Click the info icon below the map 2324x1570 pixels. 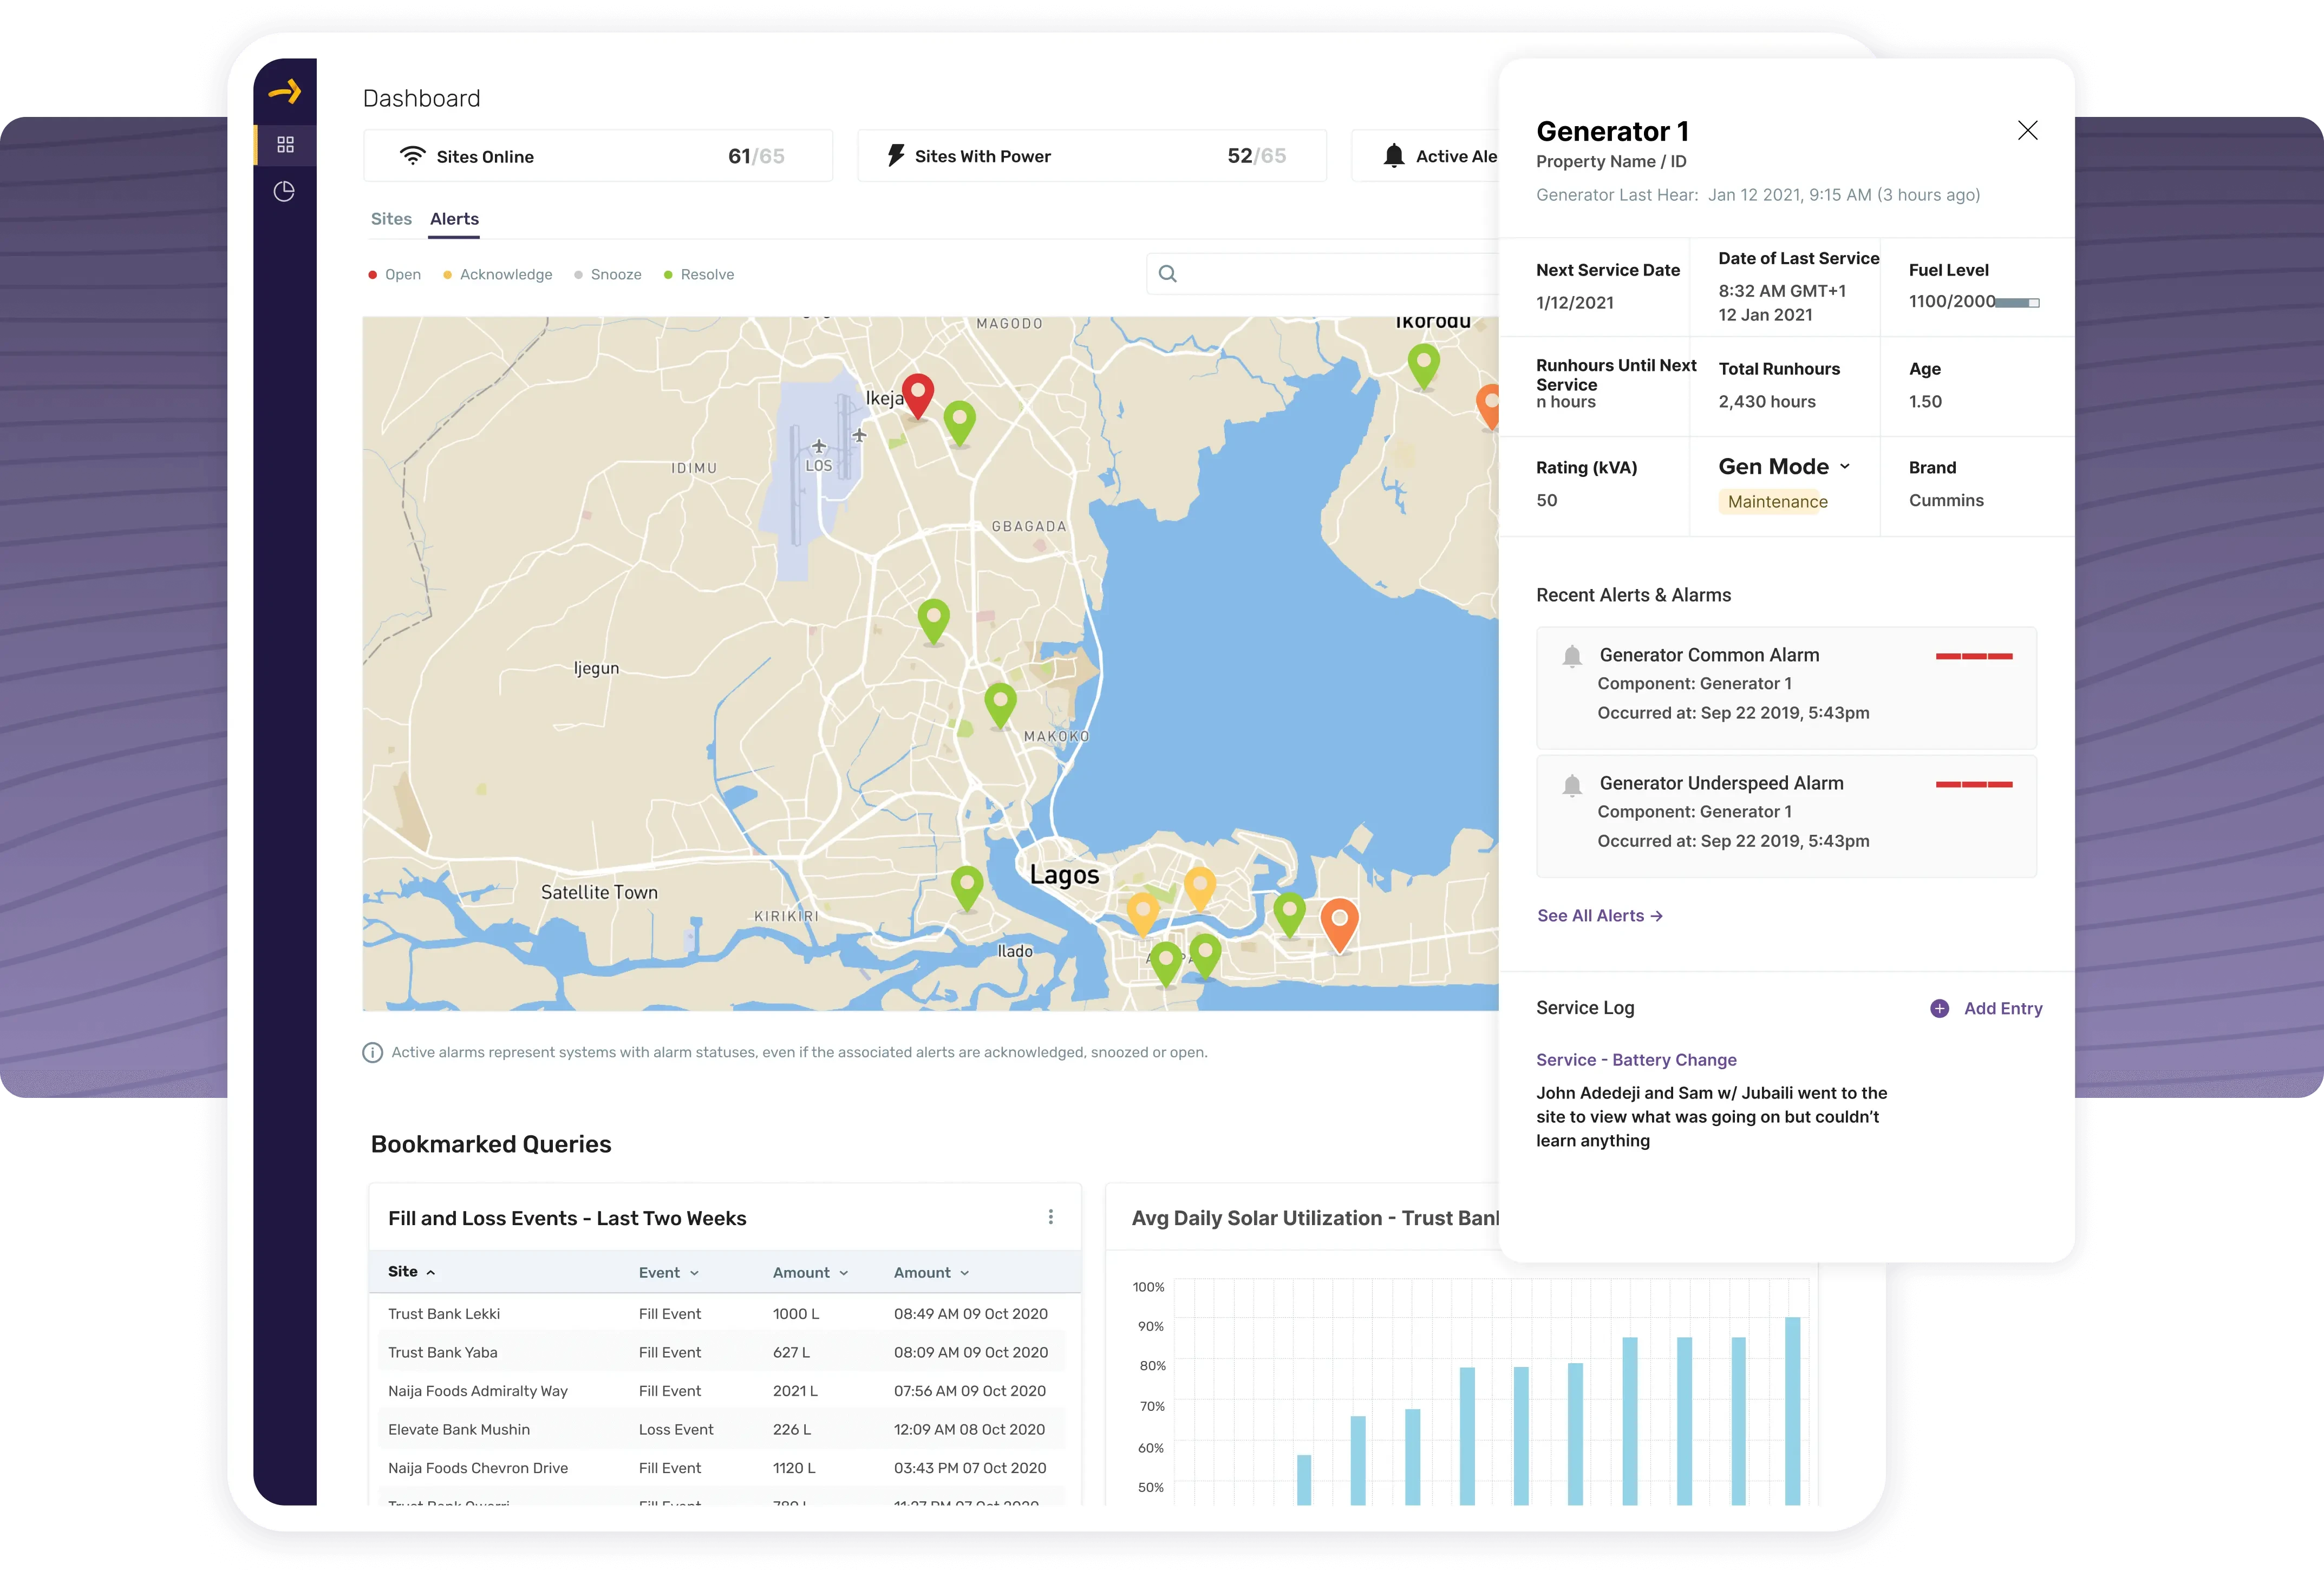372,1053
